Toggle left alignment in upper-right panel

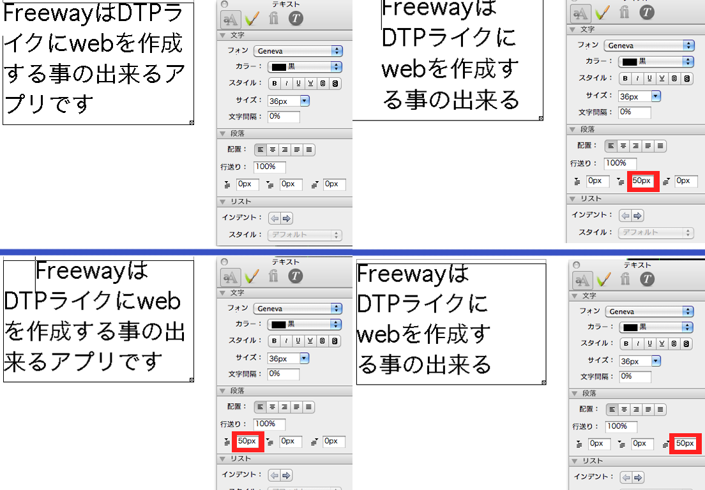coord(610,146)
